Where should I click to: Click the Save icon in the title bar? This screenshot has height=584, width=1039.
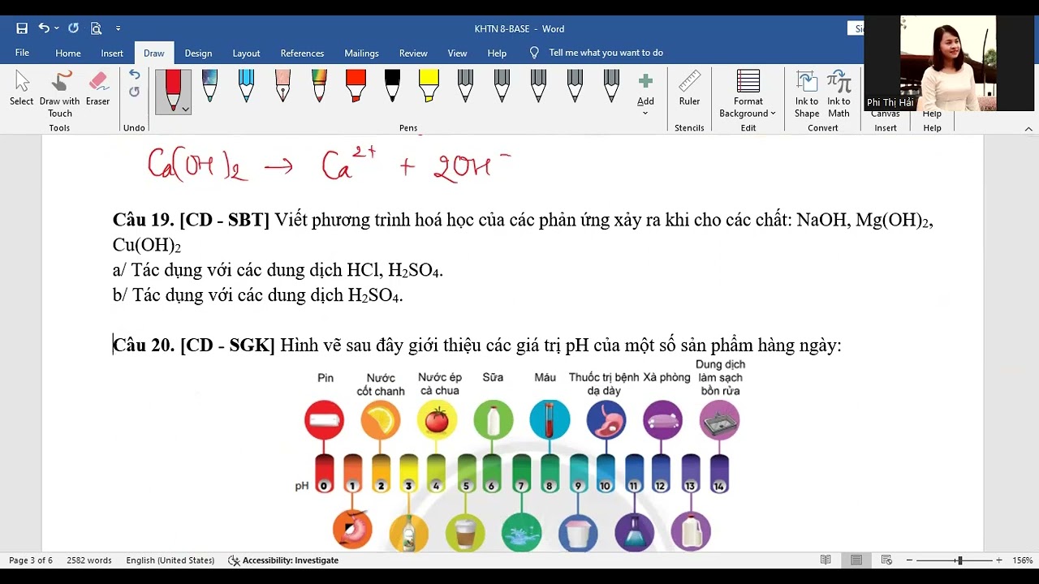pos(22,28)
